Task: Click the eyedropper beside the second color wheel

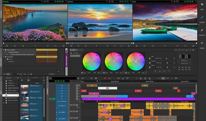Action: (123, 73)
